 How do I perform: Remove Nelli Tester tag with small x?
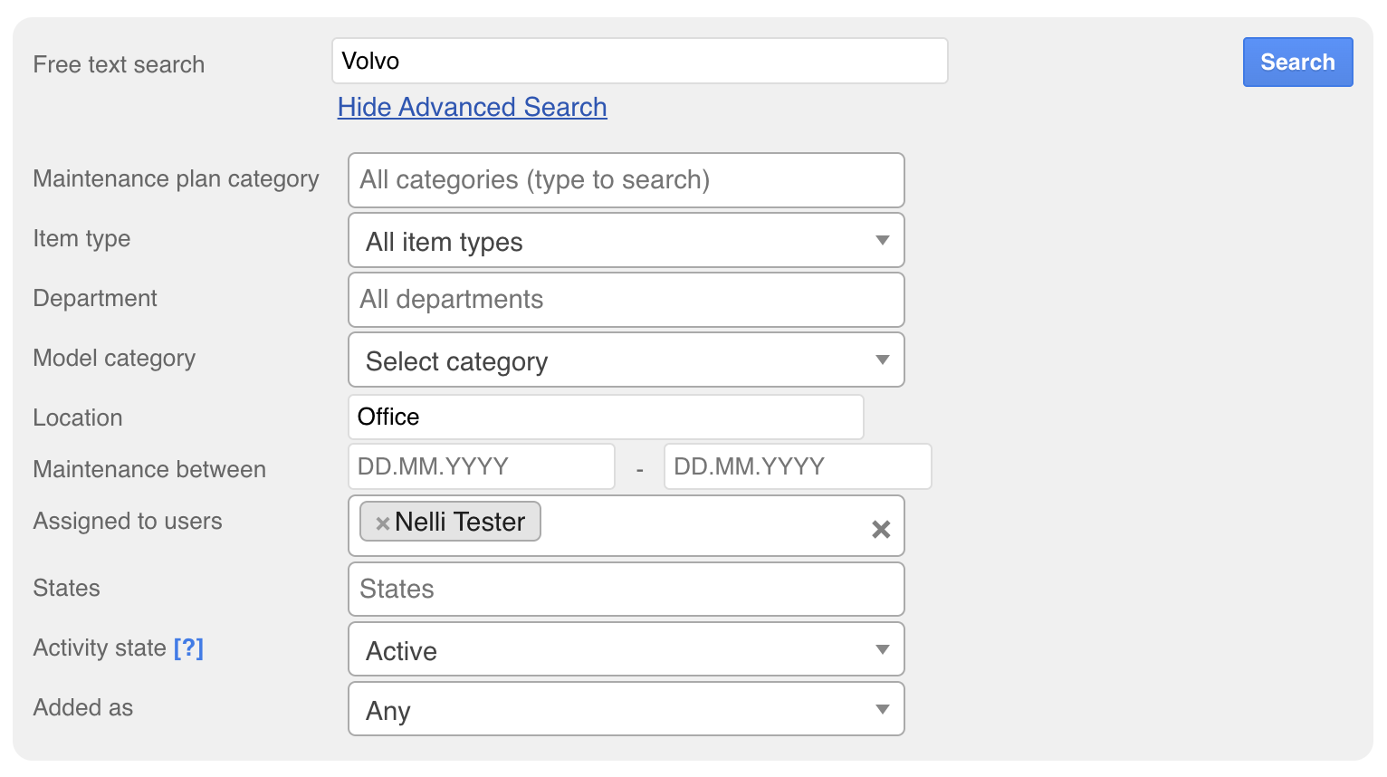pos(383,523)
